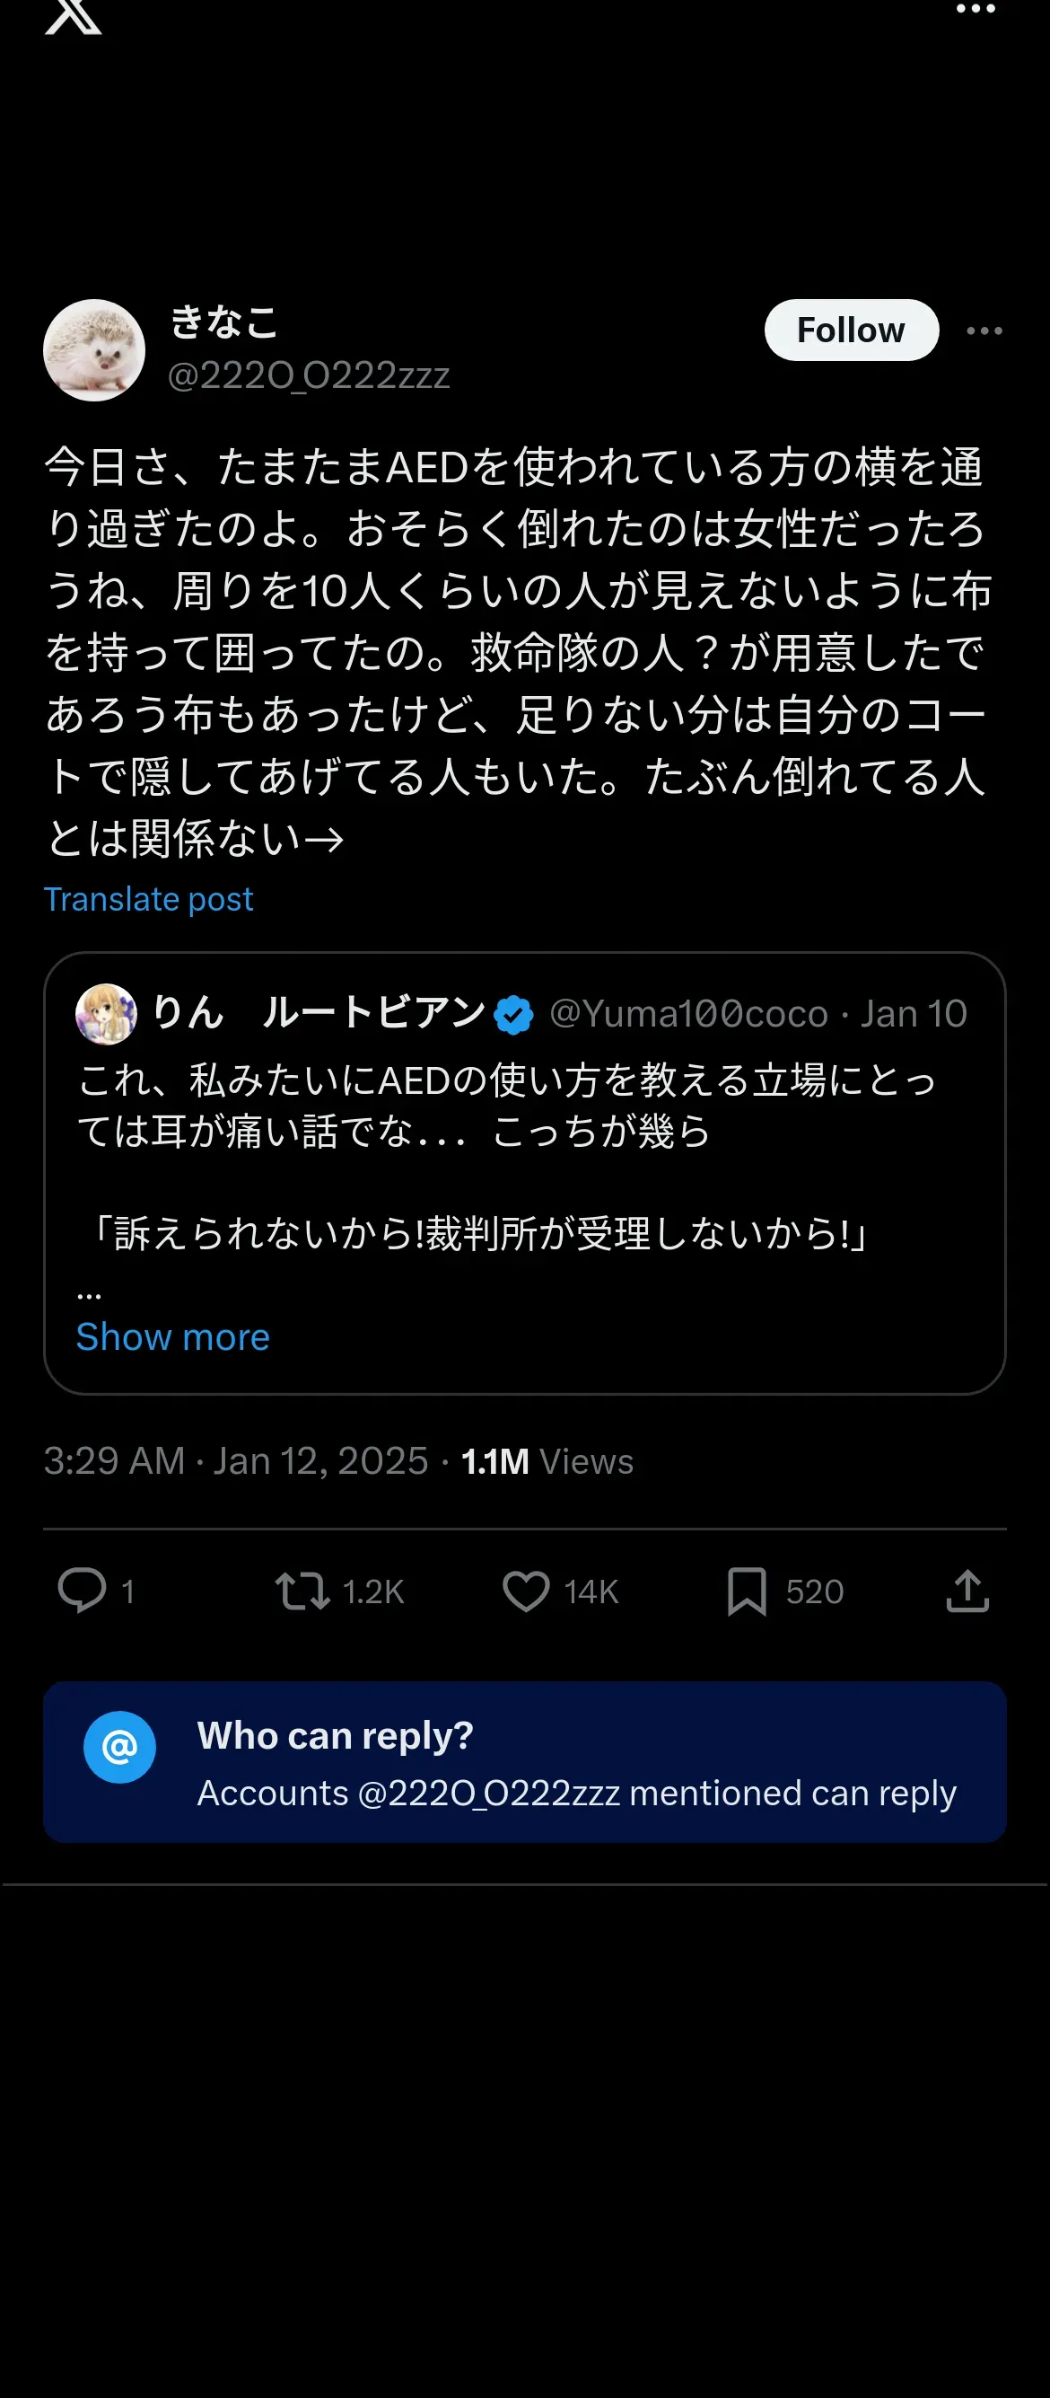
Task: Click the X logo at top
Action: pos(73,15)
